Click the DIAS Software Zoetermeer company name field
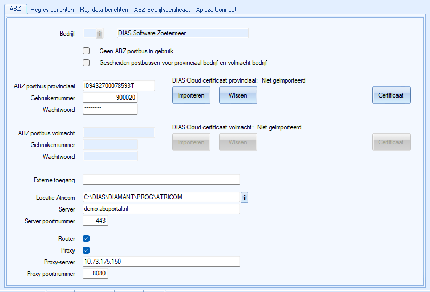 183,33
